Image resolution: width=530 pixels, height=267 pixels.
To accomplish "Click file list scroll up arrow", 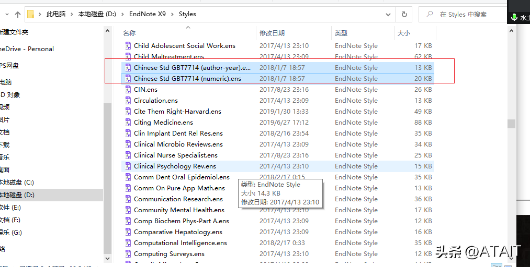I will [x=511, y=31].
